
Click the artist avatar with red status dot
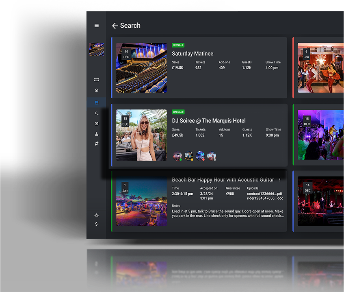(x=200, y=156)
